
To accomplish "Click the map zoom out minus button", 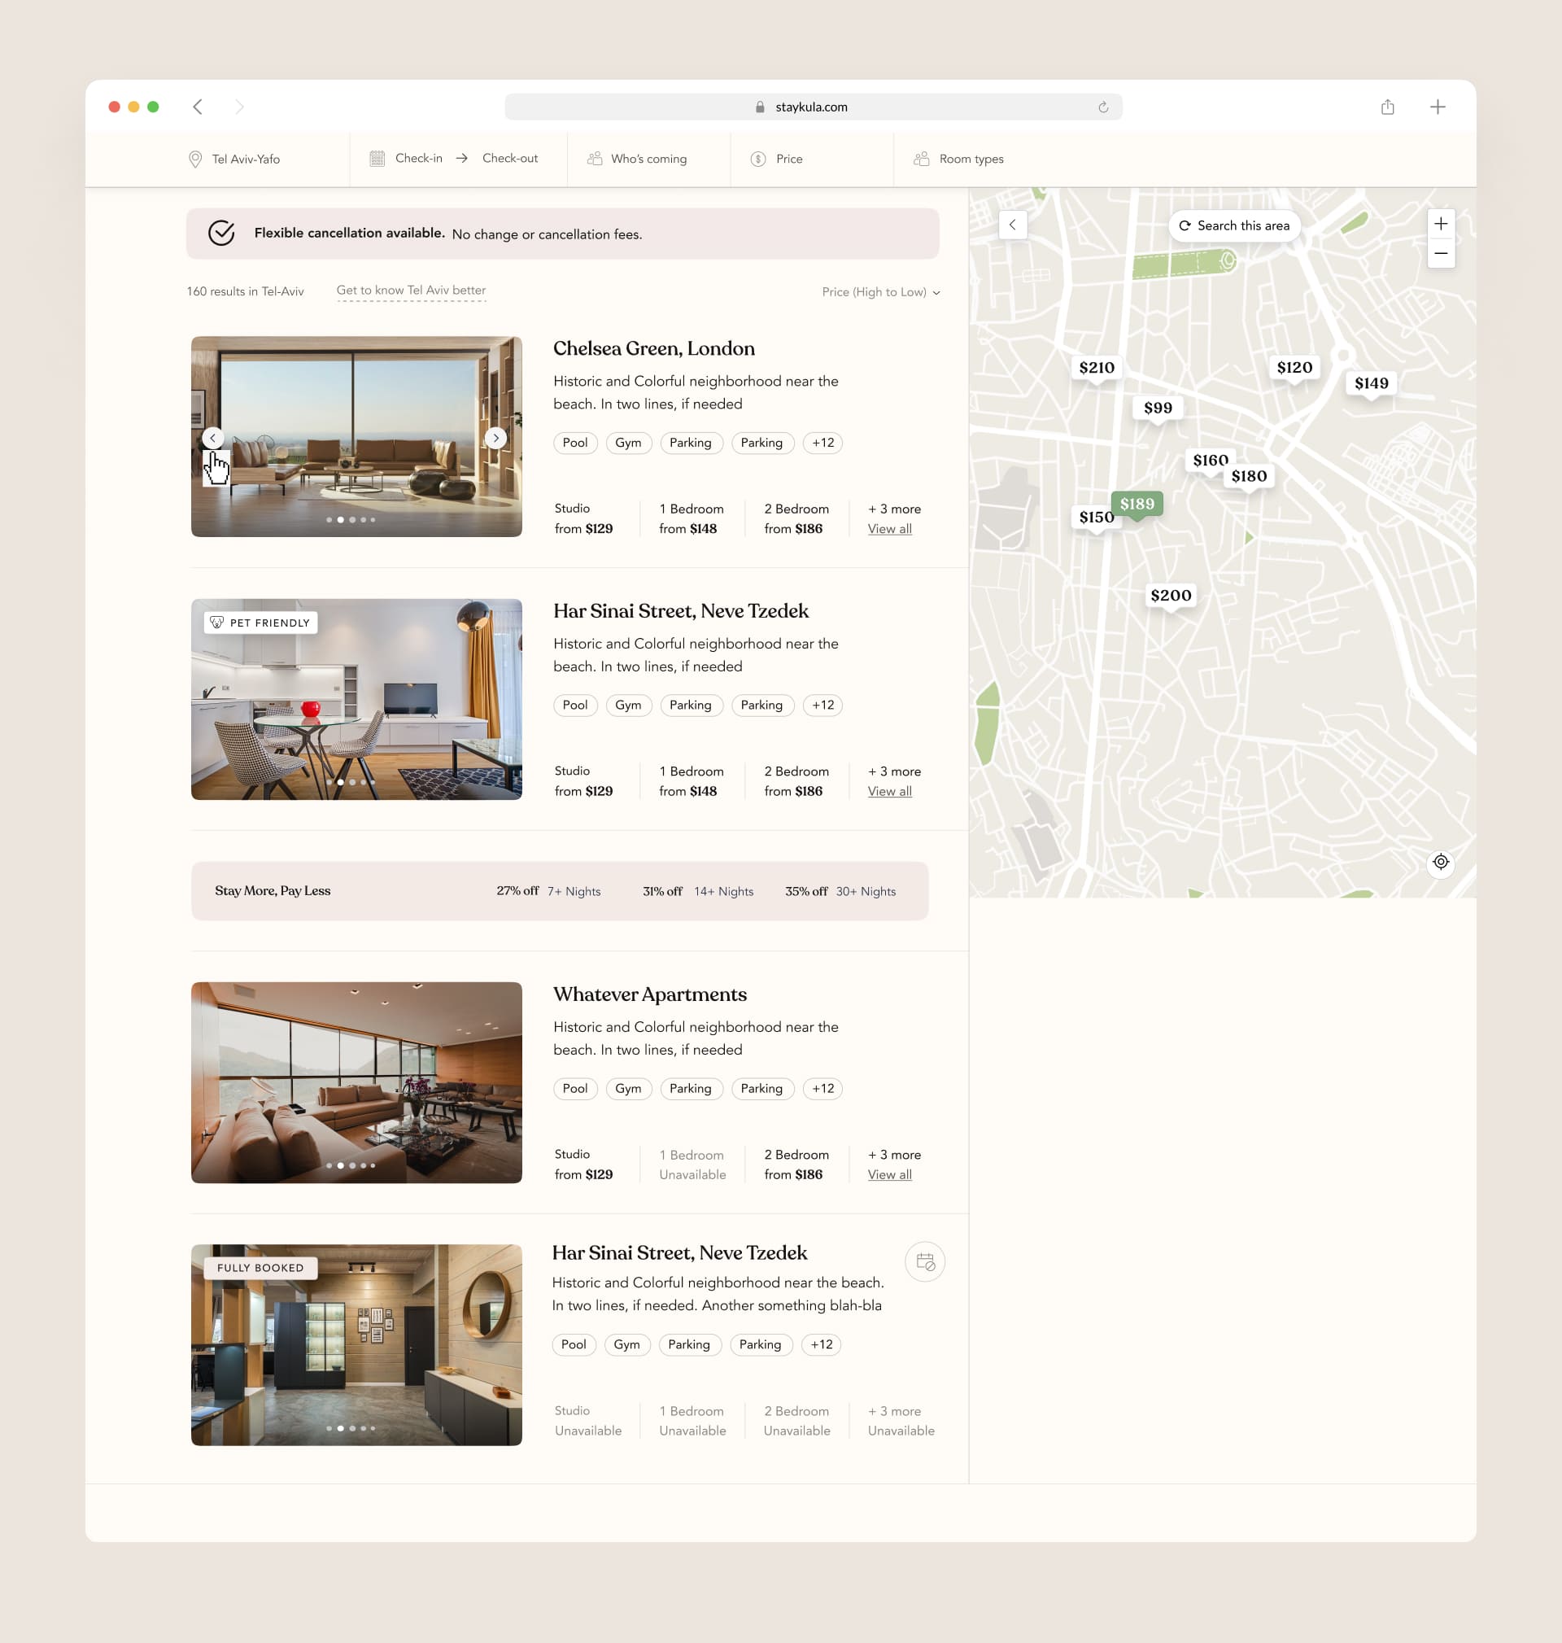I will click(1441, 253).
